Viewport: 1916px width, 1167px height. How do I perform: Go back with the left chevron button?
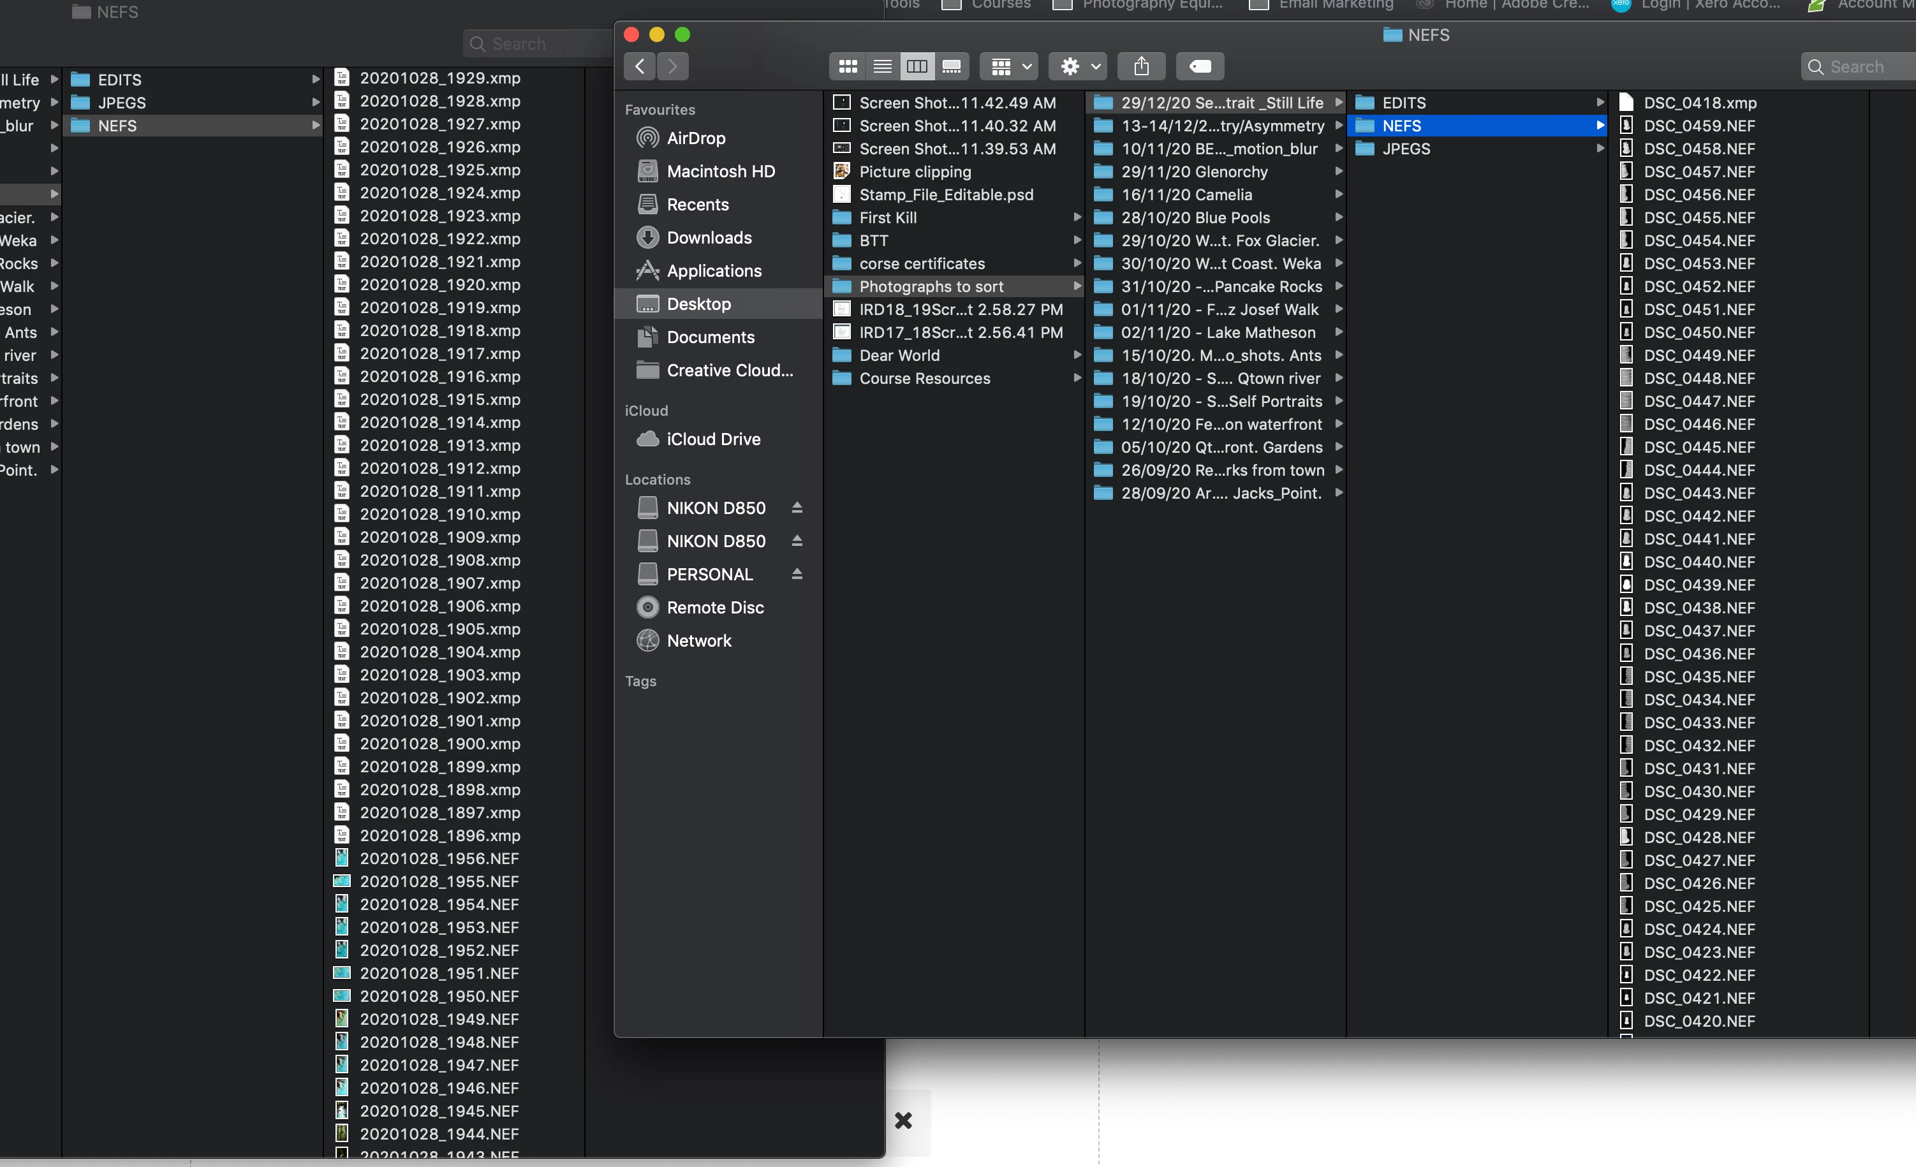(x=639, y=67)
